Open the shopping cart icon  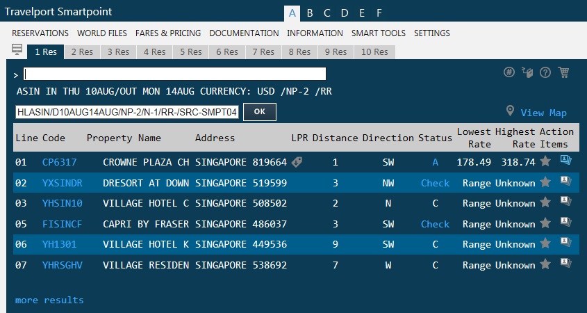[563, 72]
